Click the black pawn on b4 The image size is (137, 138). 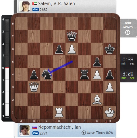pyautogui.click(x=34, y=75)
